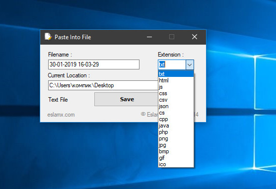Minimize the Paste Into File window

pyautogui.click(x=149, y=37)
